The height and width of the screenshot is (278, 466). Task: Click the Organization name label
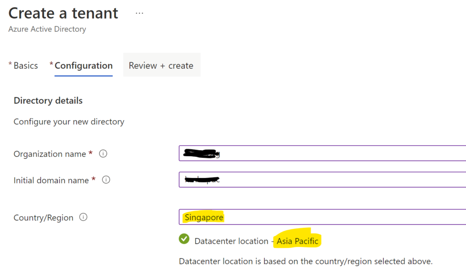(x=50, y=154)
